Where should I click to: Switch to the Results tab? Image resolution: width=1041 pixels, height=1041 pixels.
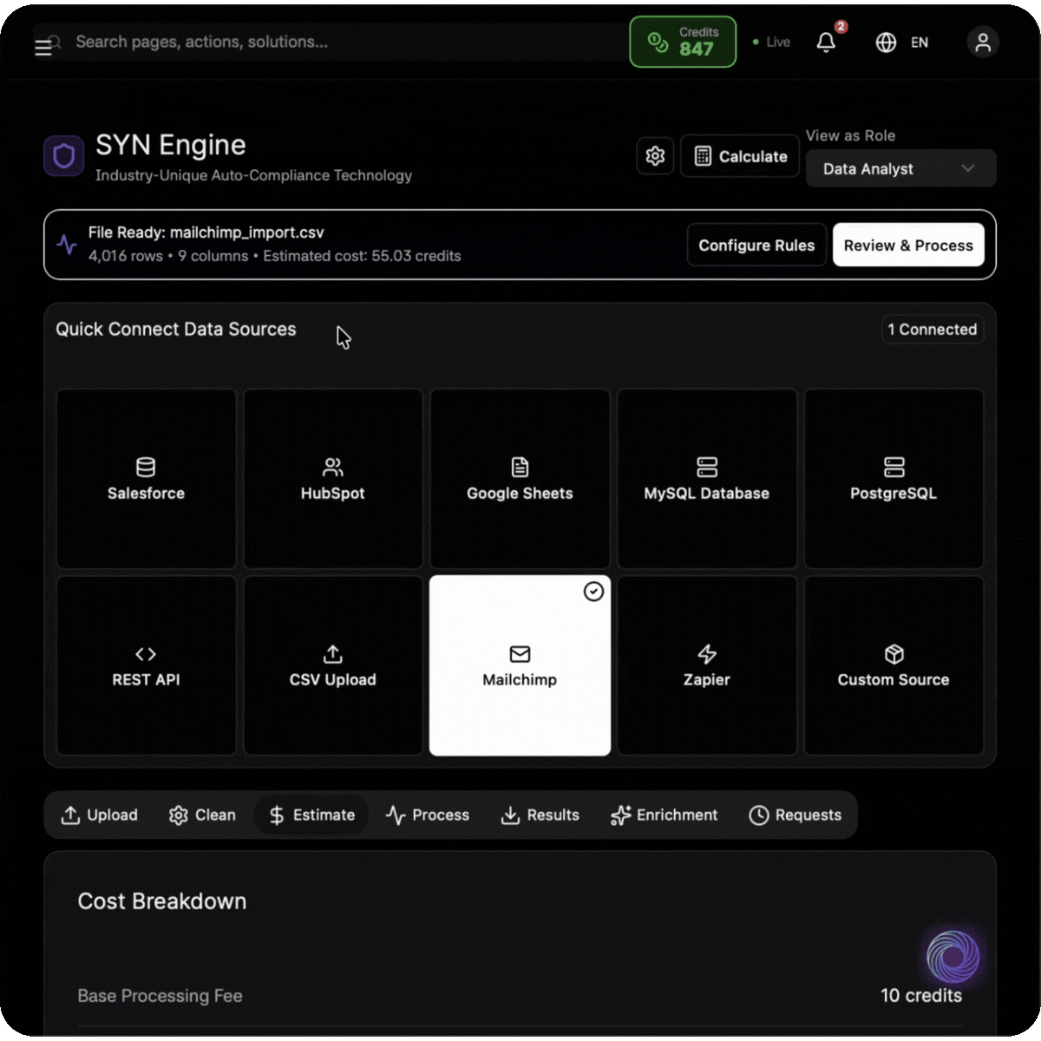pyautogui.click(x=540, y=815)
